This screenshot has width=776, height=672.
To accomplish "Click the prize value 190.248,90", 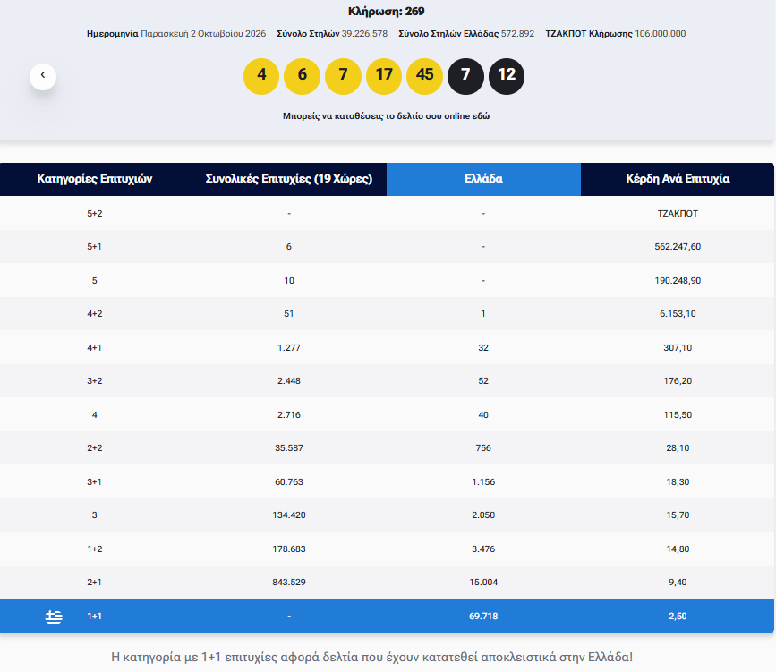I will click(x=678, y=281).
